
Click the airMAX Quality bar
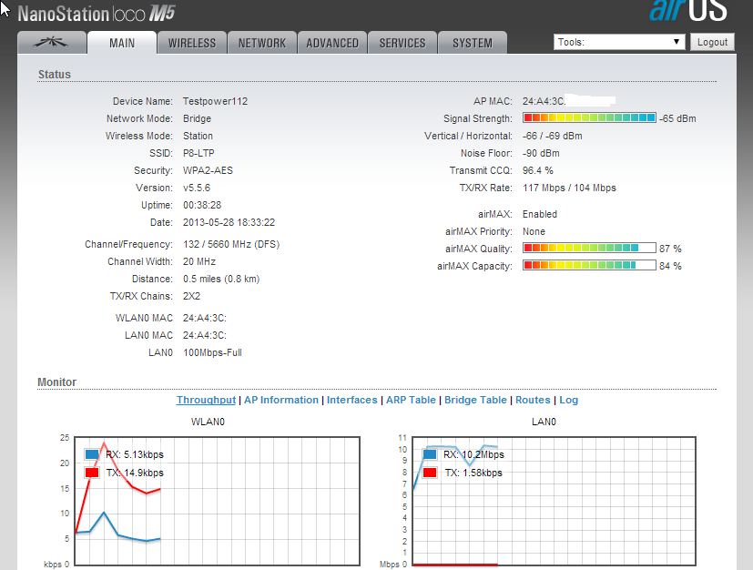(x=589, y=248)
